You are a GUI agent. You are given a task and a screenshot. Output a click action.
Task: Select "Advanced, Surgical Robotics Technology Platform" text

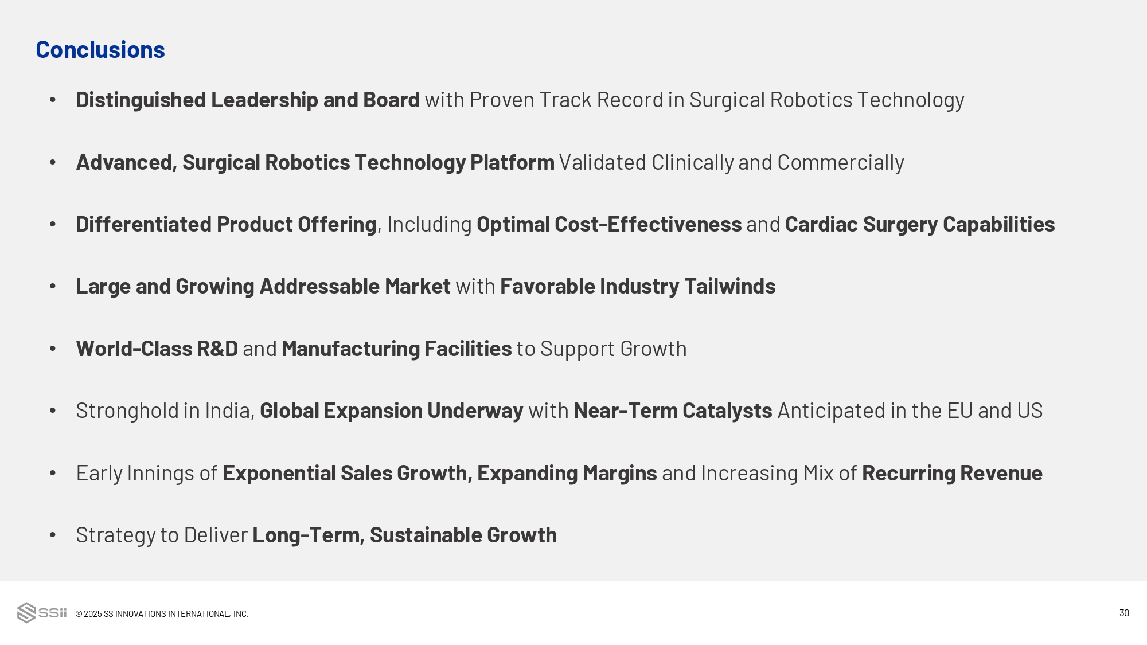315,163
